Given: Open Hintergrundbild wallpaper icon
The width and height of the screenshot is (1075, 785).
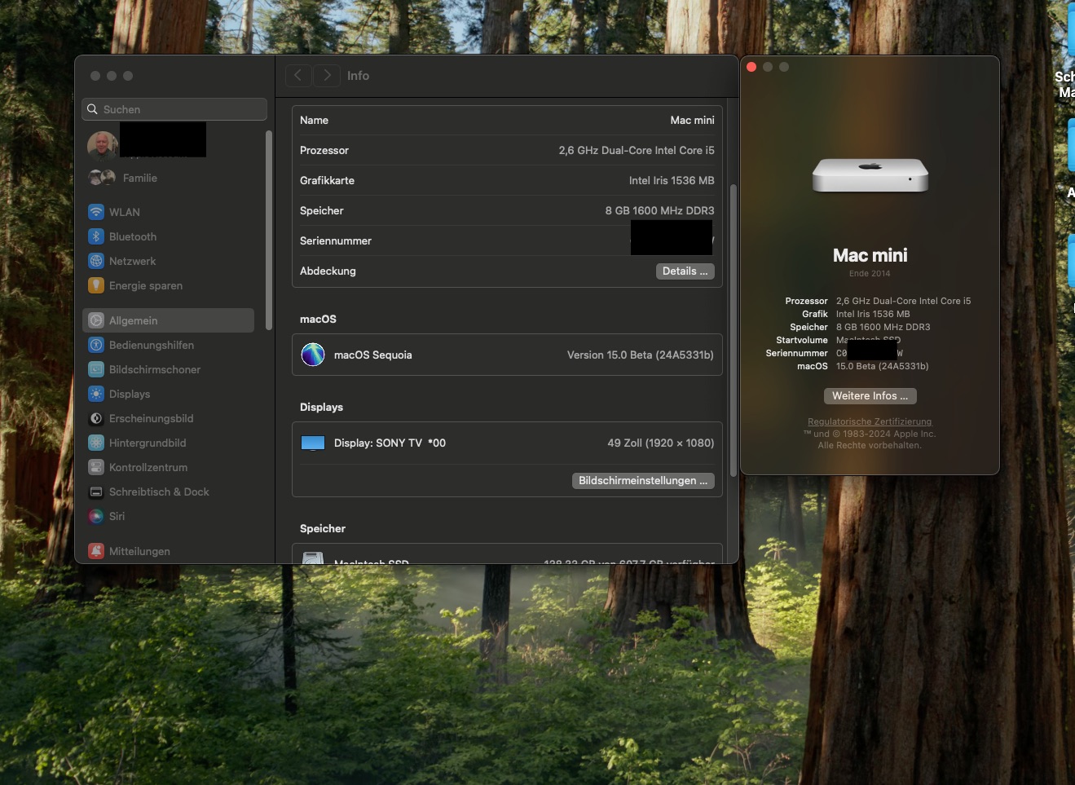Looking at the screenshot, I should point(96,443).
